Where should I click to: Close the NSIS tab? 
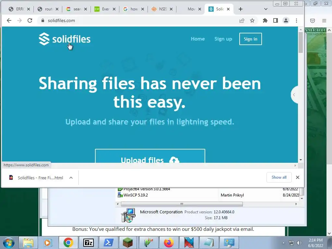point(171,9)
